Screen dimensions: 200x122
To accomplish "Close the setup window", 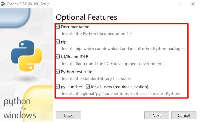I will tap(193, 4).
